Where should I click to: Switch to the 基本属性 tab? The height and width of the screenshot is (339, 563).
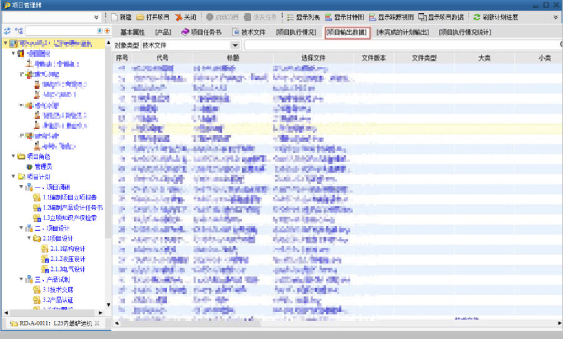point(132,33)
